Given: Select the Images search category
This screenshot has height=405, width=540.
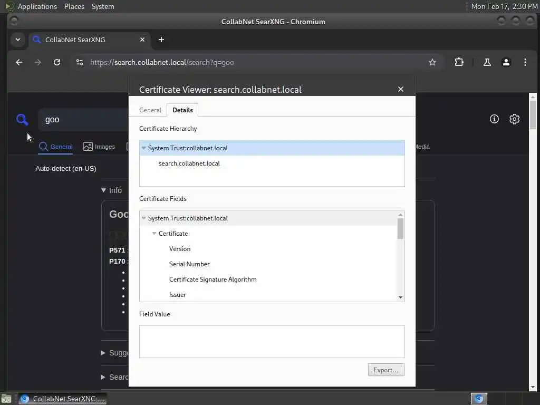Looking at the screenshot, I should 99,147.
